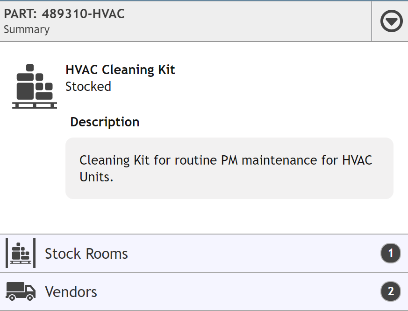This screenshot has height=311, width=408.
Task: Click the Vendors label text
Action: pyautogui.click(x=71, y=292)
